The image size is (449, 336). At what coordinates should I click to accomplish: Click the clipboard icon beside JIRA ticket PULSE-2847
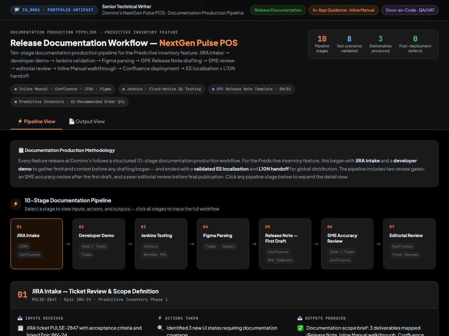click(21, 328)
